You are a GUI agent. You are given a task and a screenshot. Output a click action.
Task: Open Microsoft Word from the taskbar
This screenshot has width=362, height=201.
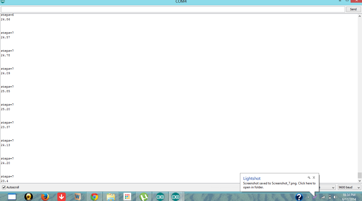click(78, 197)
